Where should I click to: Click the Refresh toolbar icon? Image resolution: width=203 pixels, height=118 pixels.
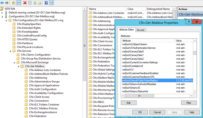[35, 3]
